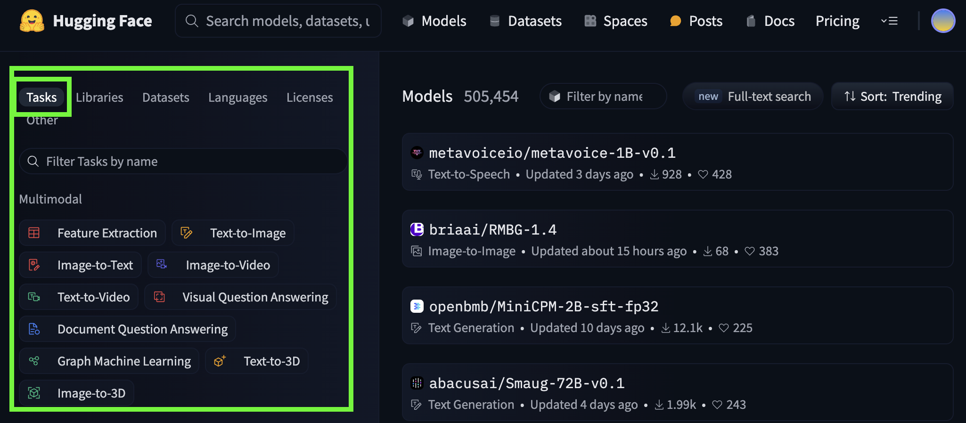Click the Visual Question Answering icon
This screenshot has height=423, width=966.
(x=159, y=297)
